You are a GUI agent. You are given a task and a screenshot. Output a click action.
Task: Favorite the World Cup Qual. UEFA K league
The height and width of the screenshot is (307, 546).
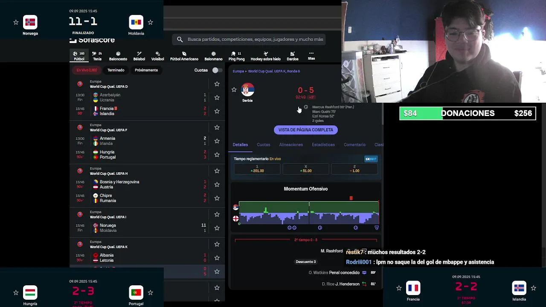[x=217, y=244]
